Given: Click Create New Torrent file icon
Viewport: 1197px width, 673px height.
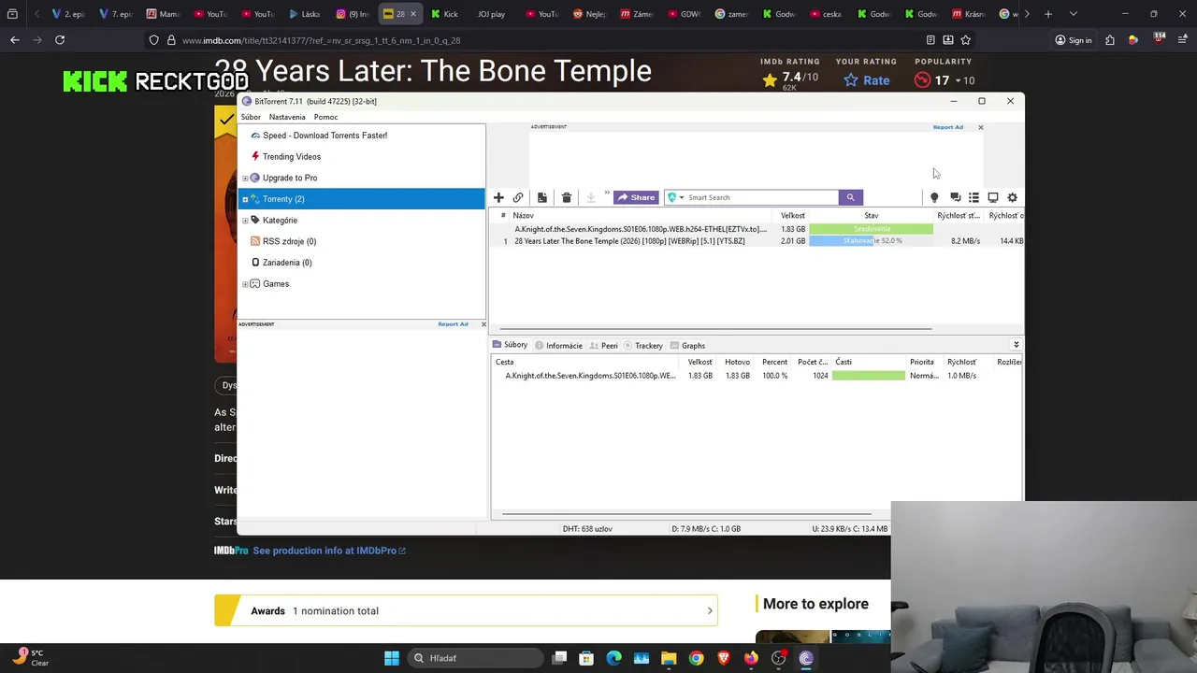Looking at the screenshot, I should point(541,197).
